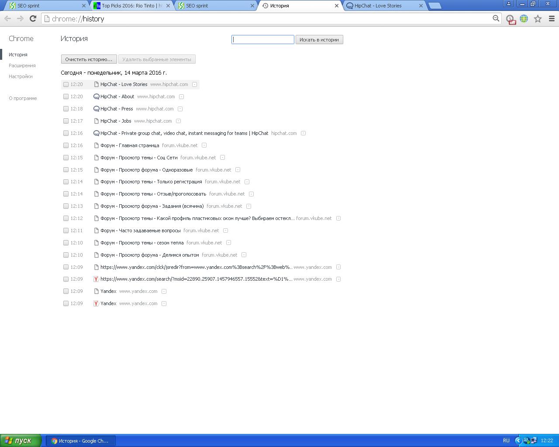Open the dropdown for Форум - Только регистрация entry
This screenshot has width=559, height=447.
[247, 182]
